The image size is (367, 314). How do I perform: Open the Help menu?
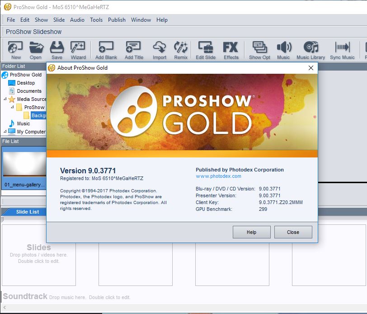(x=162, y=20)
